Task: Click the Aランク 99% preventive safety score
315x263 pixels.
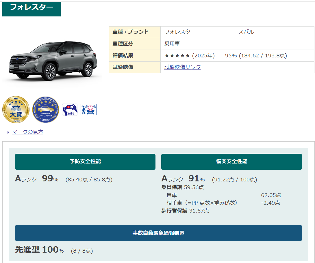Action: click(x=37, y=179)
